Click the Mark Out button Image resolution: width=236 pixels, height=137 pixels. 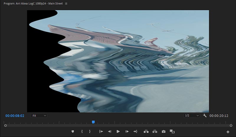tap(90, 132)
